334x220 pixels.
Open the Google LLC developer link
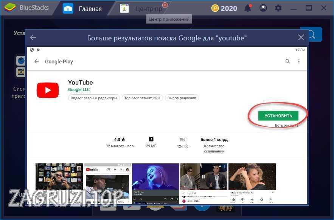point(79,89)
